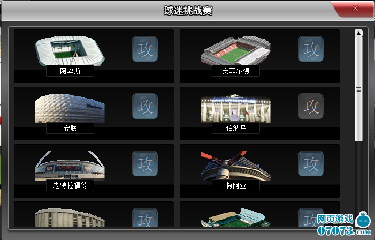
Task: Select the 阿卑斯 stadium image
Action: tap(70, 51)
